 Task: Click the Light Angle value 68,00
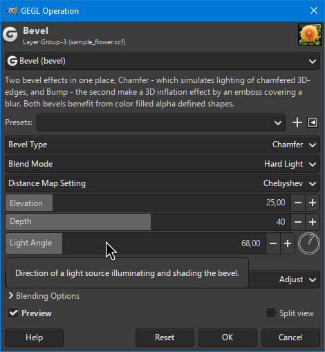[251, 243]
